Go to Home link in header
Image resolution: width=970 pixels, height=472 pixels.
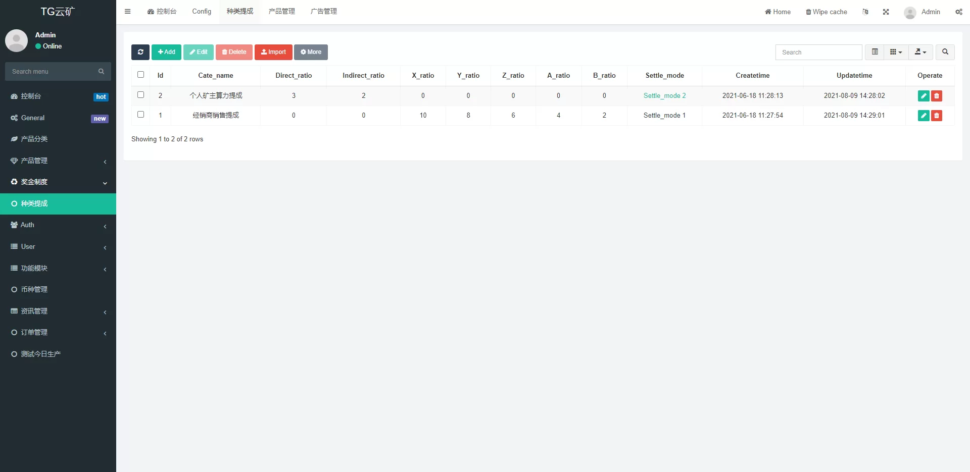click(778, 12)
